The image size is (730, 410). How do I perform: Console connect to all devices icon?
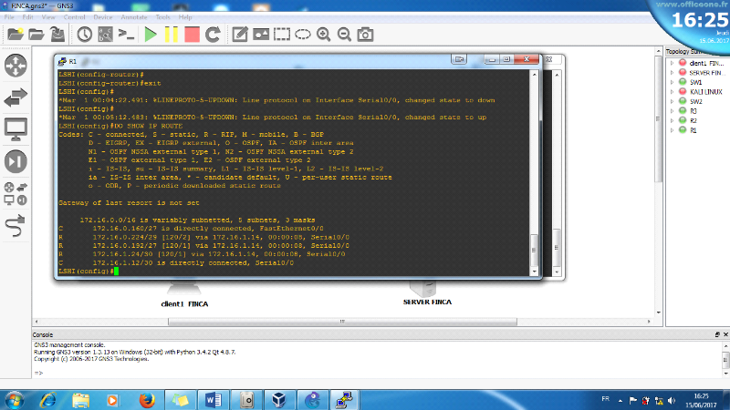point(126,35)
